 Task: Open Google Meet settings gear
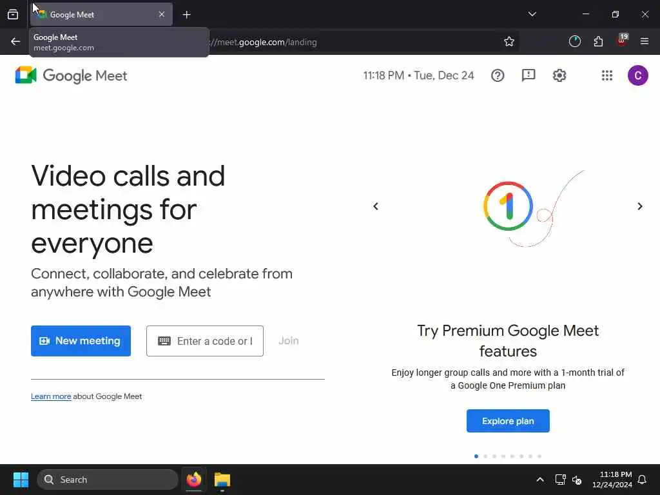(559, 76)
